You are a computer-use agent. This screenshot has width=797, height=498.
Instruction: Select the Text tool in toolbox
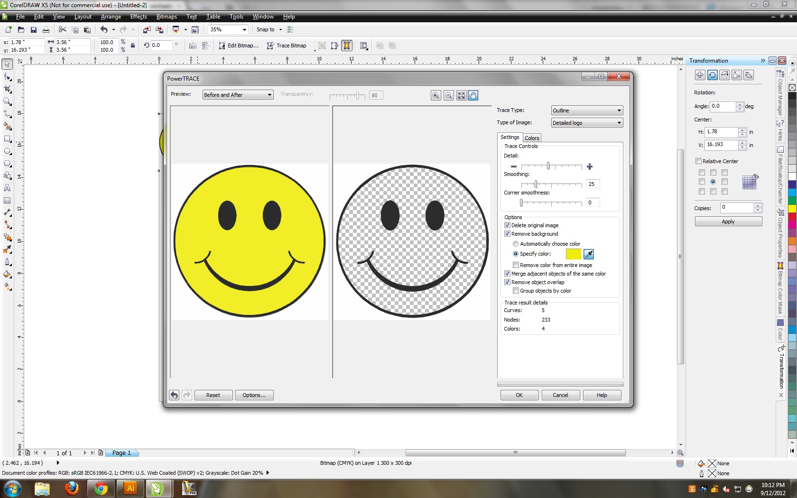point(7,188)
